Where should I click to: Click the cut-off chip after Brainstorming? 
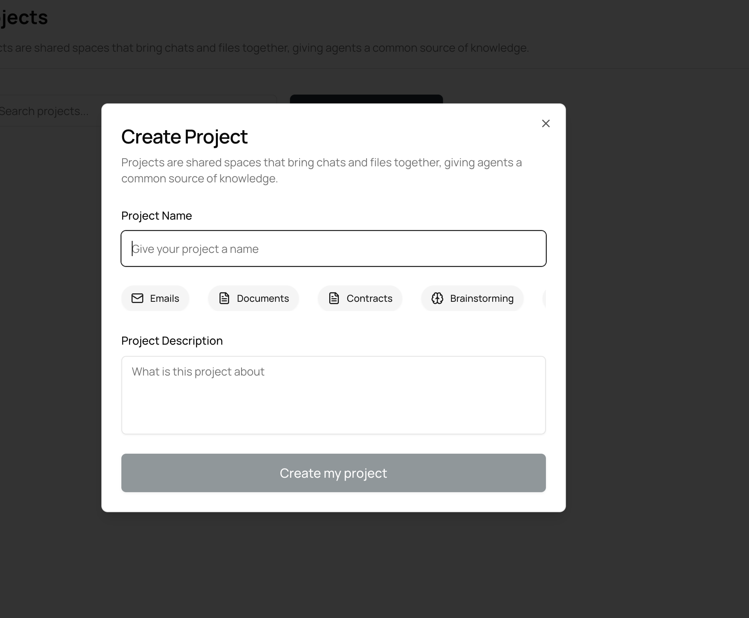544,298
